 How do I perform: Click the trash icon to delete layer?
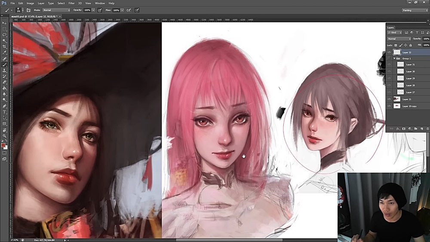point(427,129)
